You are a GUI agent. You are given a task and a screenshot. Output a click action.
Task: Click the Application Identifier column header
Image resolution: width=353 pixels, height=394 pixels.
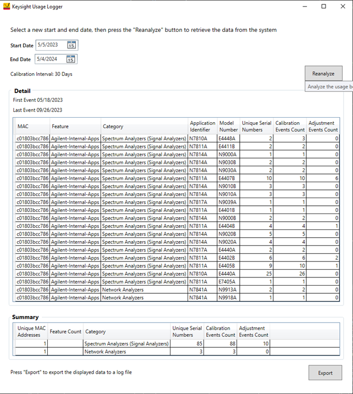(202, 127)
